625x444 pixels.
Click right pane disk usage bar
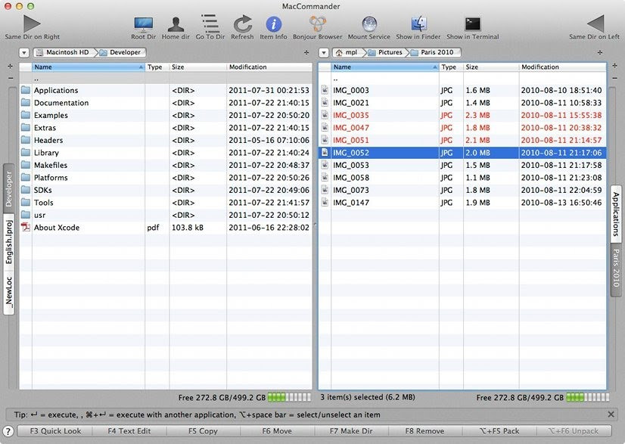[x=587, y=397]
